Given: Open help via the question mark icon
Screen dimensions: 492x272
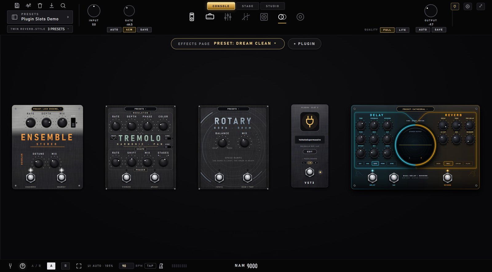Looking at the screenshot, I should [x=22, y=266].
